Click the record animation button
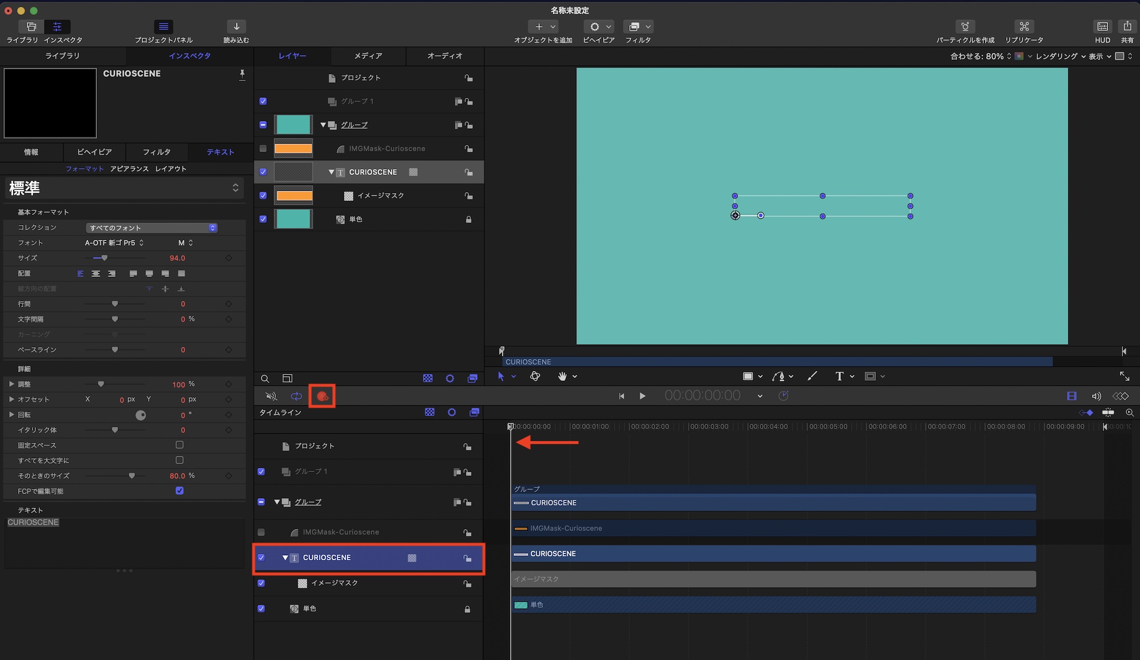The width and height of the screenshot is (1140, 660). pos(322,396)
